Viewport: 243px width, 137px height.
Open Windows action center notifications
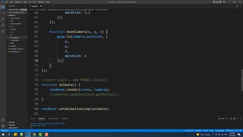click(239, 134)
